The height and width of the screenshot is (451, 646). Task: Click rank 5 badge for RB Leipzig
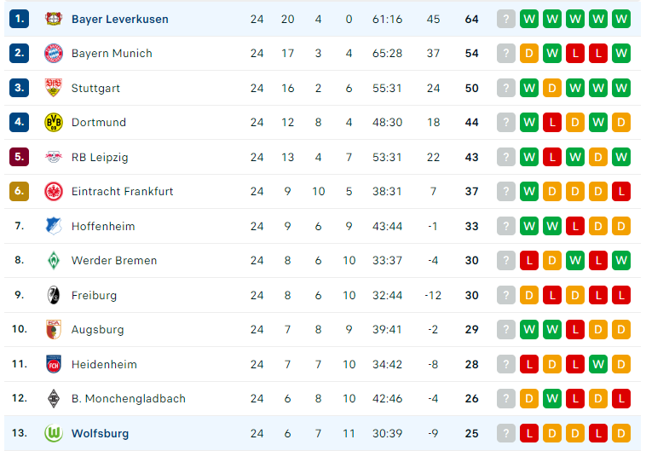coord(19,157)
